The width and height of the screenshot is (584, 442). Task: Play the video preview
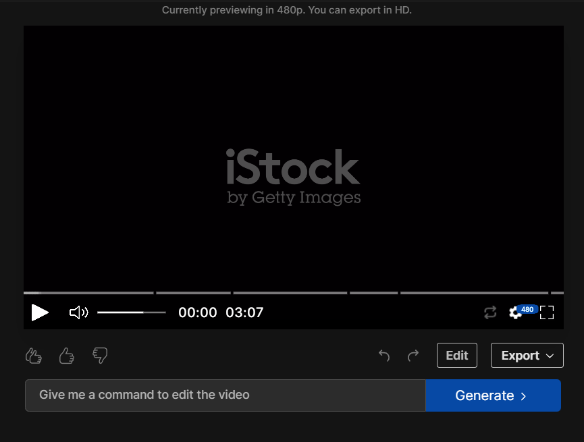tap(40, 312)
